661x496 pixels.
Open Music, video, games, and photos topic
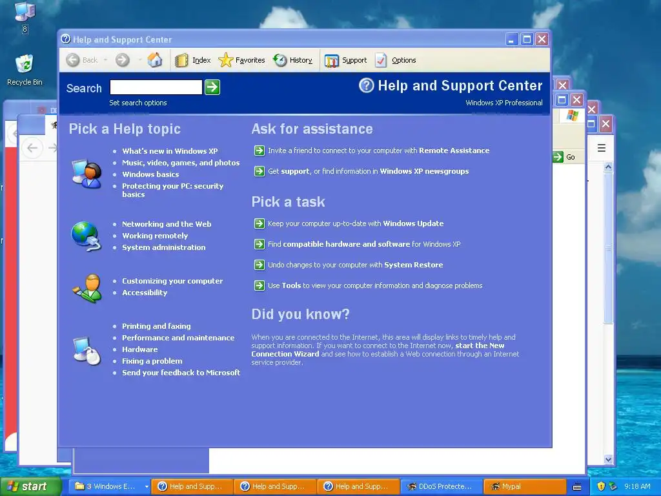point(181,163)
